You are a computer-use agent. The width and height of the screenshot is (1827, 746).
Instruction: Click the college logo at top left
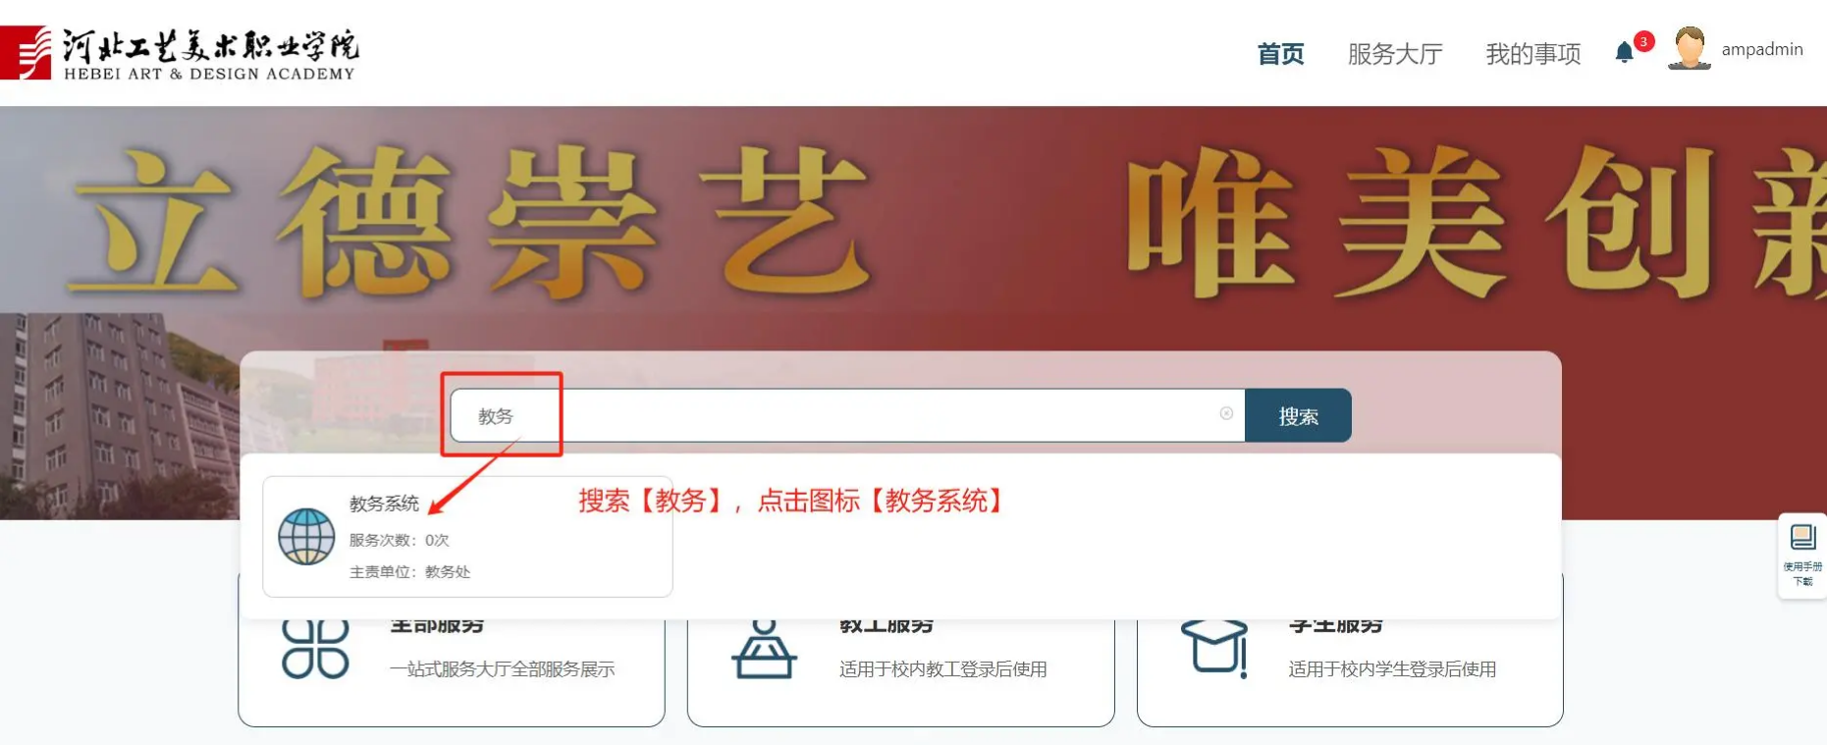[x=180, y=53]
